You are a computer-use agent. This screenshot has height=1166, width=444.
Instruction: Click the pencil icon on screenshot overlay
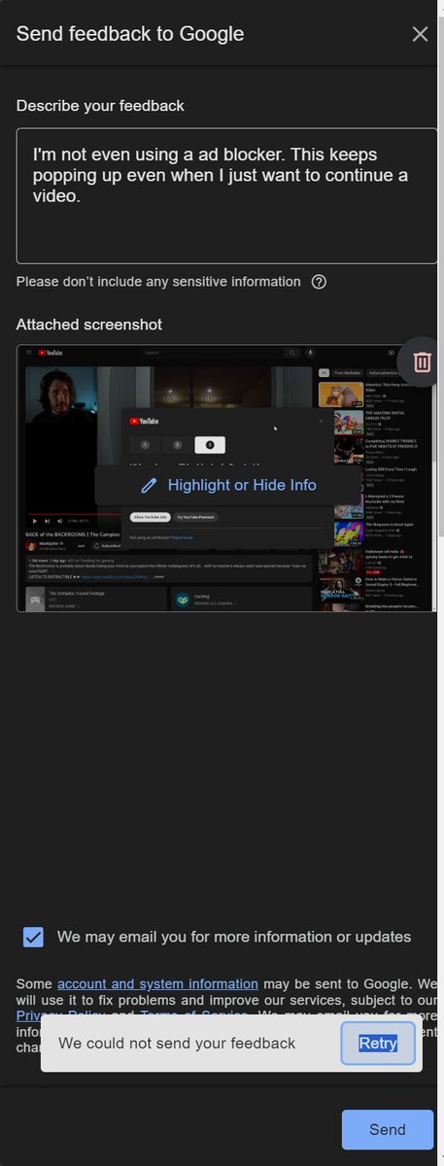pyautogui.click(x=149, y=485)
